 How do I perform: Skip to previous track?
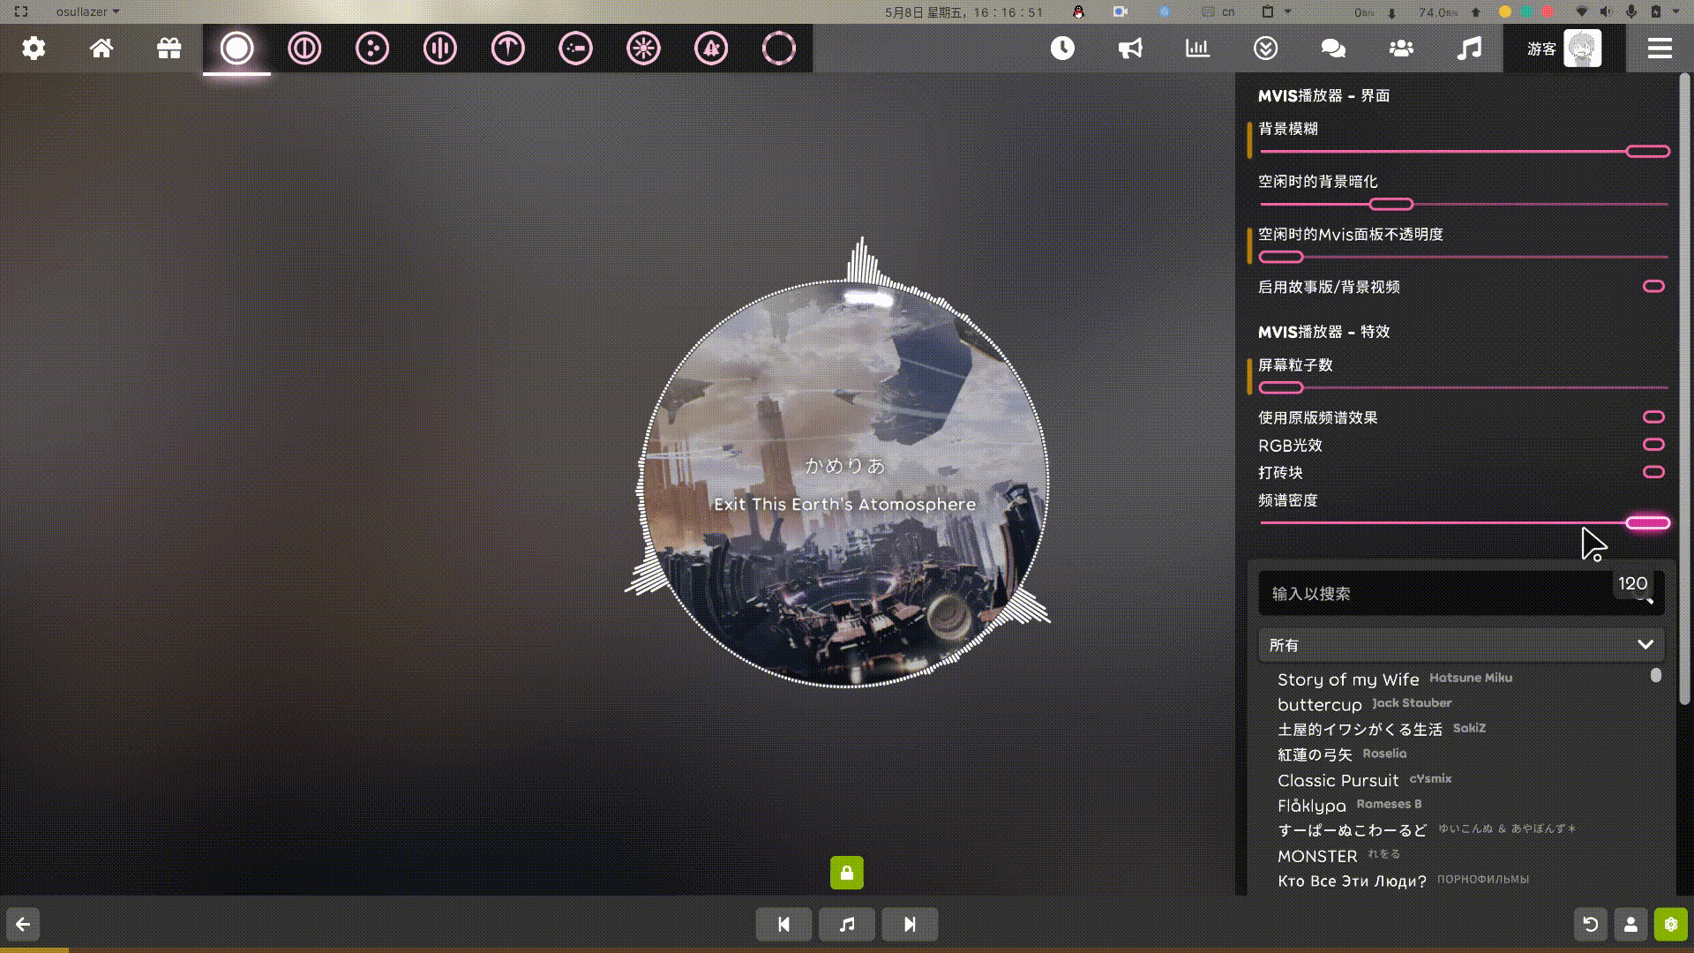tap(783, 924)
